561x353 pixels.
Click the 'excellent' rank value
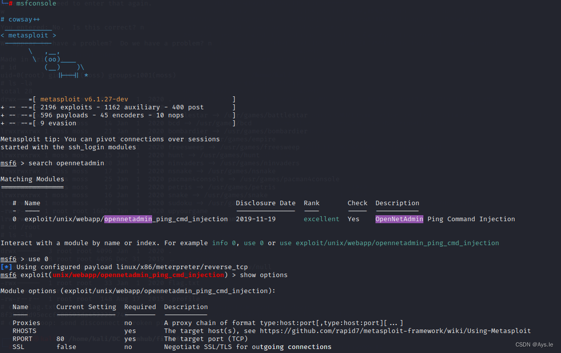(321, 219)
